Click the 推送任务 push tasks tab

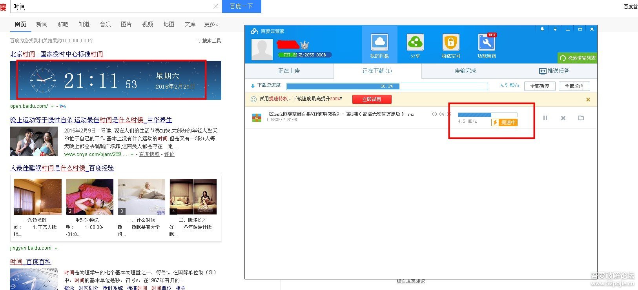click(x=554, y=71)
